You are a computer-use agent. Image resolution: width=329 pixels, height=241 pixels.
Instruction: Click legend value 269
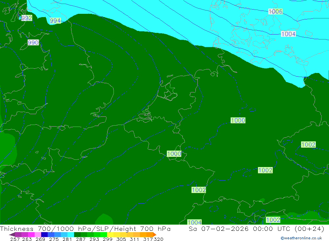tap(40, 239)
